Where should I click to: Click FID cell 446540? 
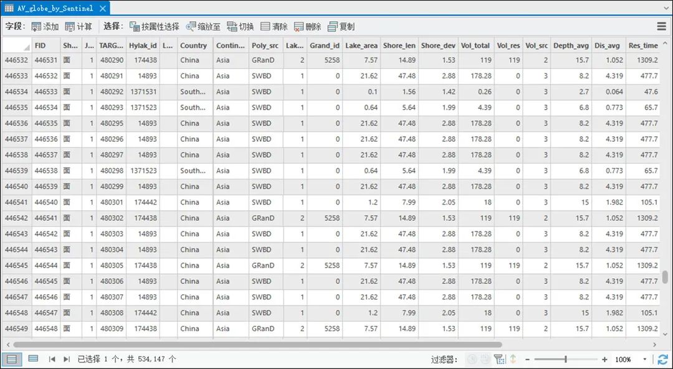click(x=46, y=202)
